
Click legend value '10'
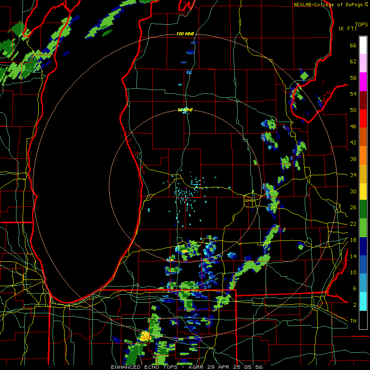[353, 272]
